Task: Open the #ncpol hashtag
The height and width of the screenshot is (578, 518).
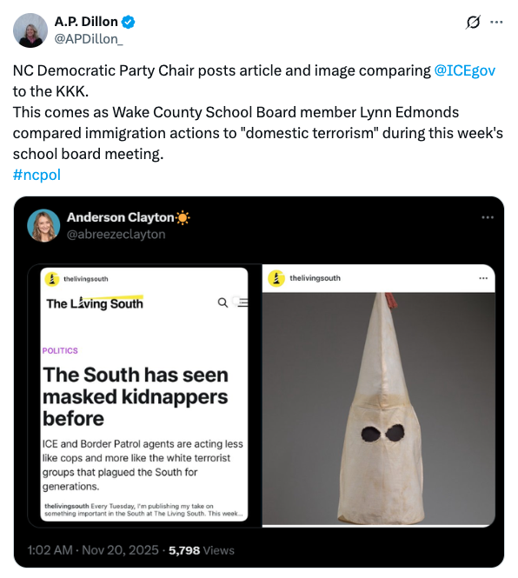Action: pyautogui.click(x=37, y=175)
